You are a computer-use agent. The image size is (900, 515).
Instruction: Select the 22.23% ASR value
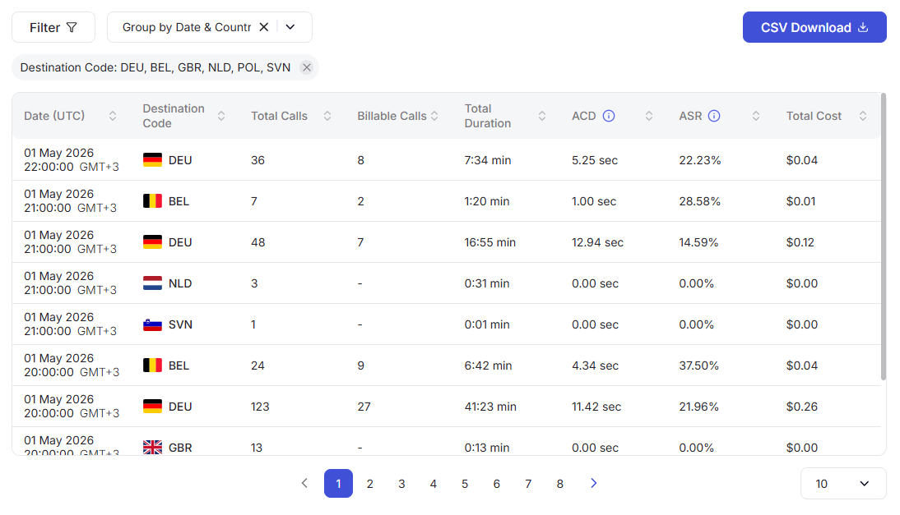(x=700, y=160)
